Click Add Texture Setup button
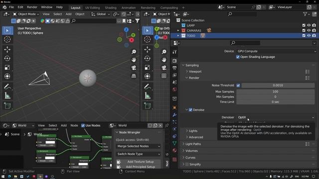319x179 pixels. (x=139, y=162)
